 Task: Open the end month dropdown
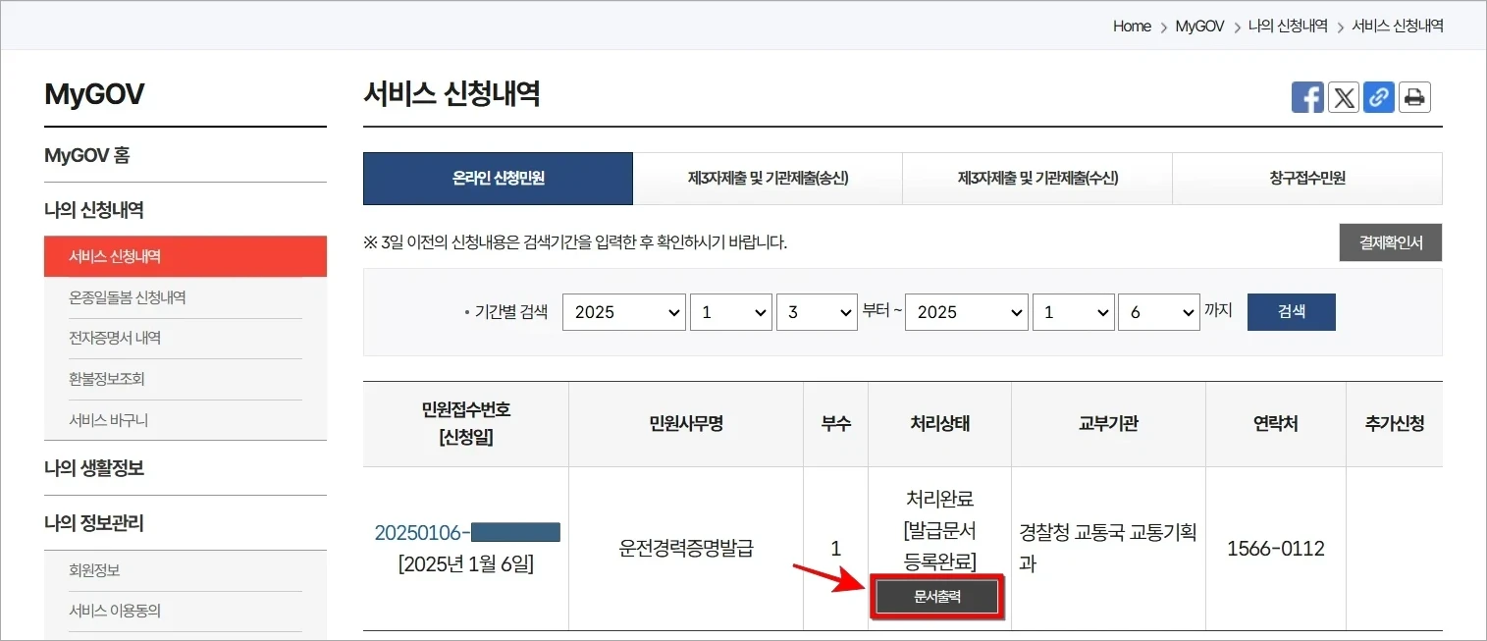(1073, 311)
